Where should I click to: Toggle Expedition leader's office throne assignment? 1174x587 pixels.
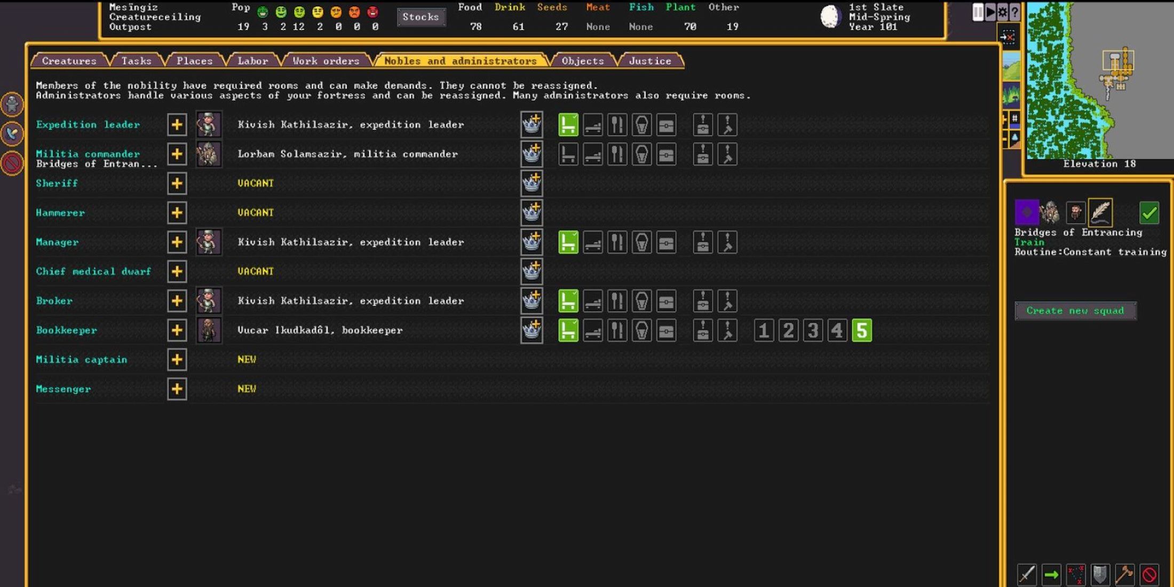pos(568,125)
